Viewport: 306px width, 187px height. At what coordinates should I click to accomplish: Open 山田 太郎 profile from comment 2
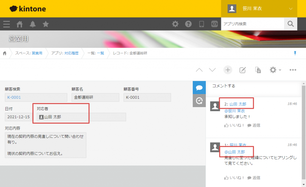(x=238, y=104)
